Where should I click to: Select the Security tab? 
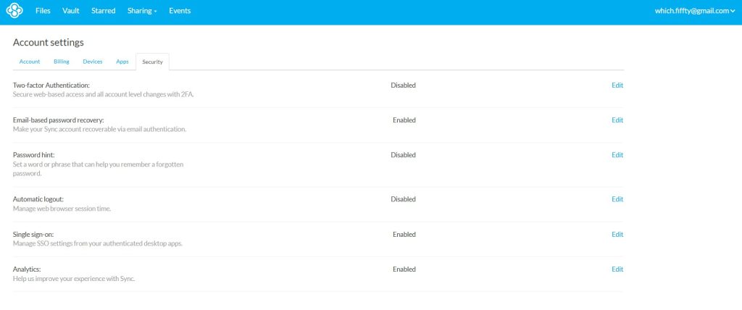(x=152, y=62)
